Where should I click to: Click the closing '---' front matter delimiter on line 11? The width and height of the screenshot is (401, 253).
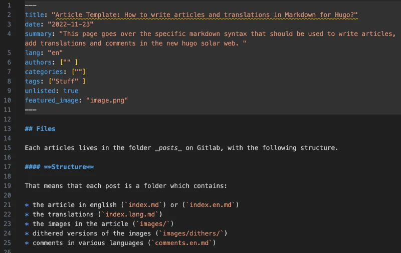(x=31, y=110)
